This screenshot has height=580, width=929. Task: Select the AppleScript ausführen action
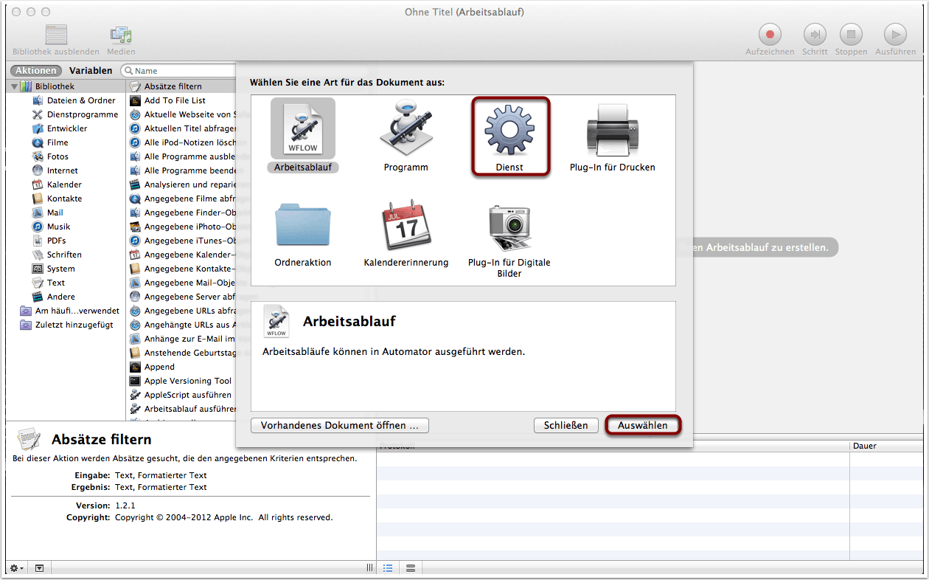182,395
